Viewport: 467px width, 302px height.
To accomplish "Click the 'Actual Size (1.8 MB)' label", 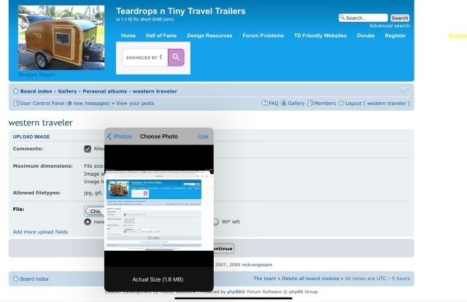I will (x=158, y=279).
